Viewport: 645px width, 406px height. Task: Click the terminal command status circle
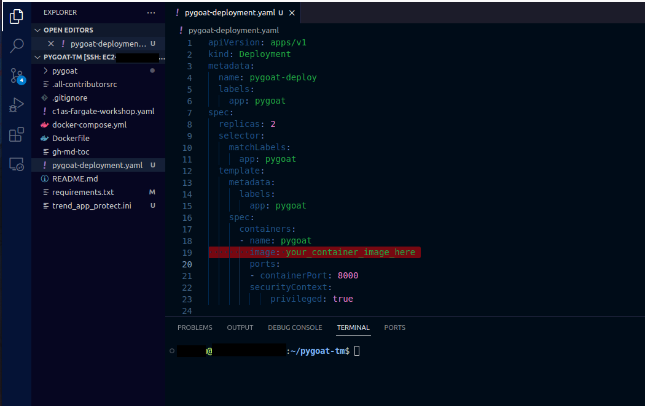(x=172, y=351)
